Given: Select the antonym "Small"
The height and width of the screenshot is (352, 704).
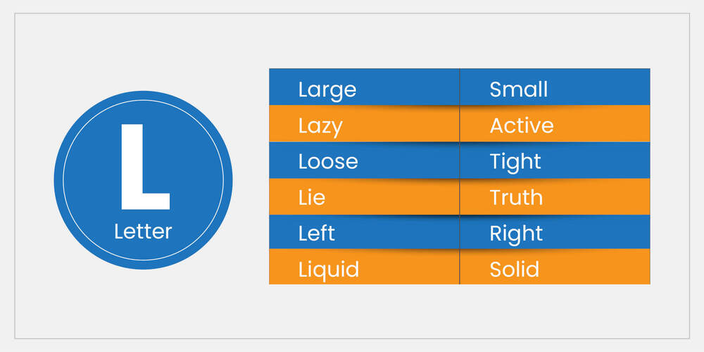Looking at the screenshot, I should coord(519,89).
